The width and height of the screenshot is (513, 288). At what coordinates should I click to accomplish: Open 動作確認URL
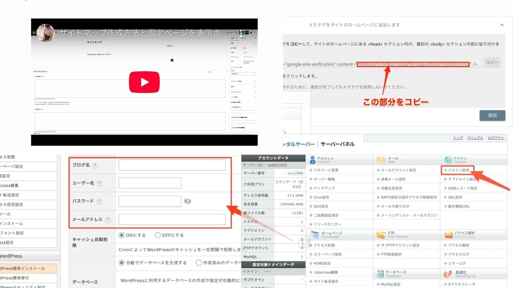[459, 207]
